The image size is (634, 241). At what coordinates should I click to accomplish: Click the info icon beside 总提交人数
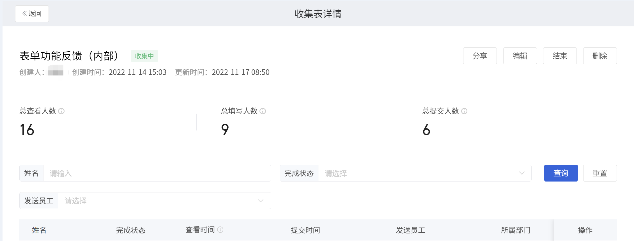(464, 111)
